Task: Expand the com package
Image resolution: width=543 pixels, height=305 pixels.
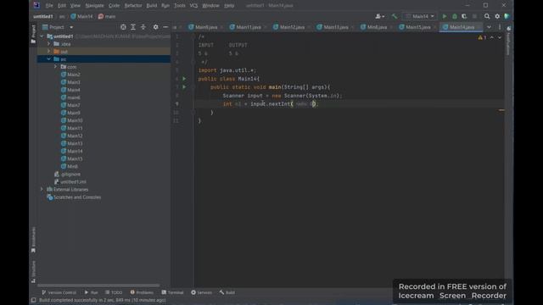Action: [x=56, y=67]
